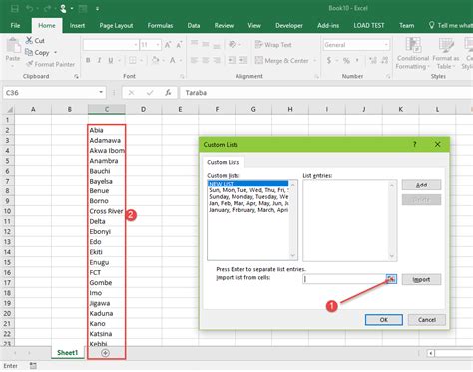This screenshot has width=473, height=372.
Task: Decrease font size with smaller A icon
Action: coord(179,45)
